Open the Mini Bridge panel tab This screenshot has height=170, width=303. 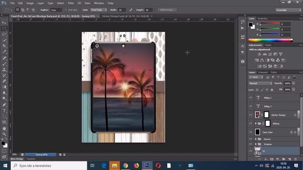pos(17,159)
